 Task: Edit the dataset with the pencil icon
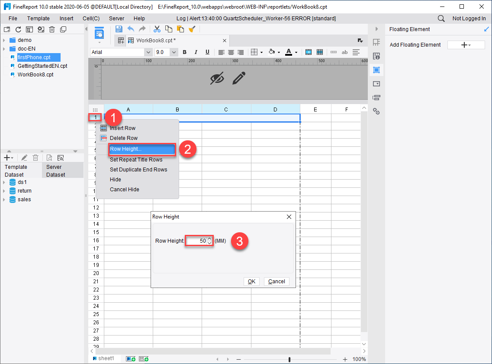point(24,158)
